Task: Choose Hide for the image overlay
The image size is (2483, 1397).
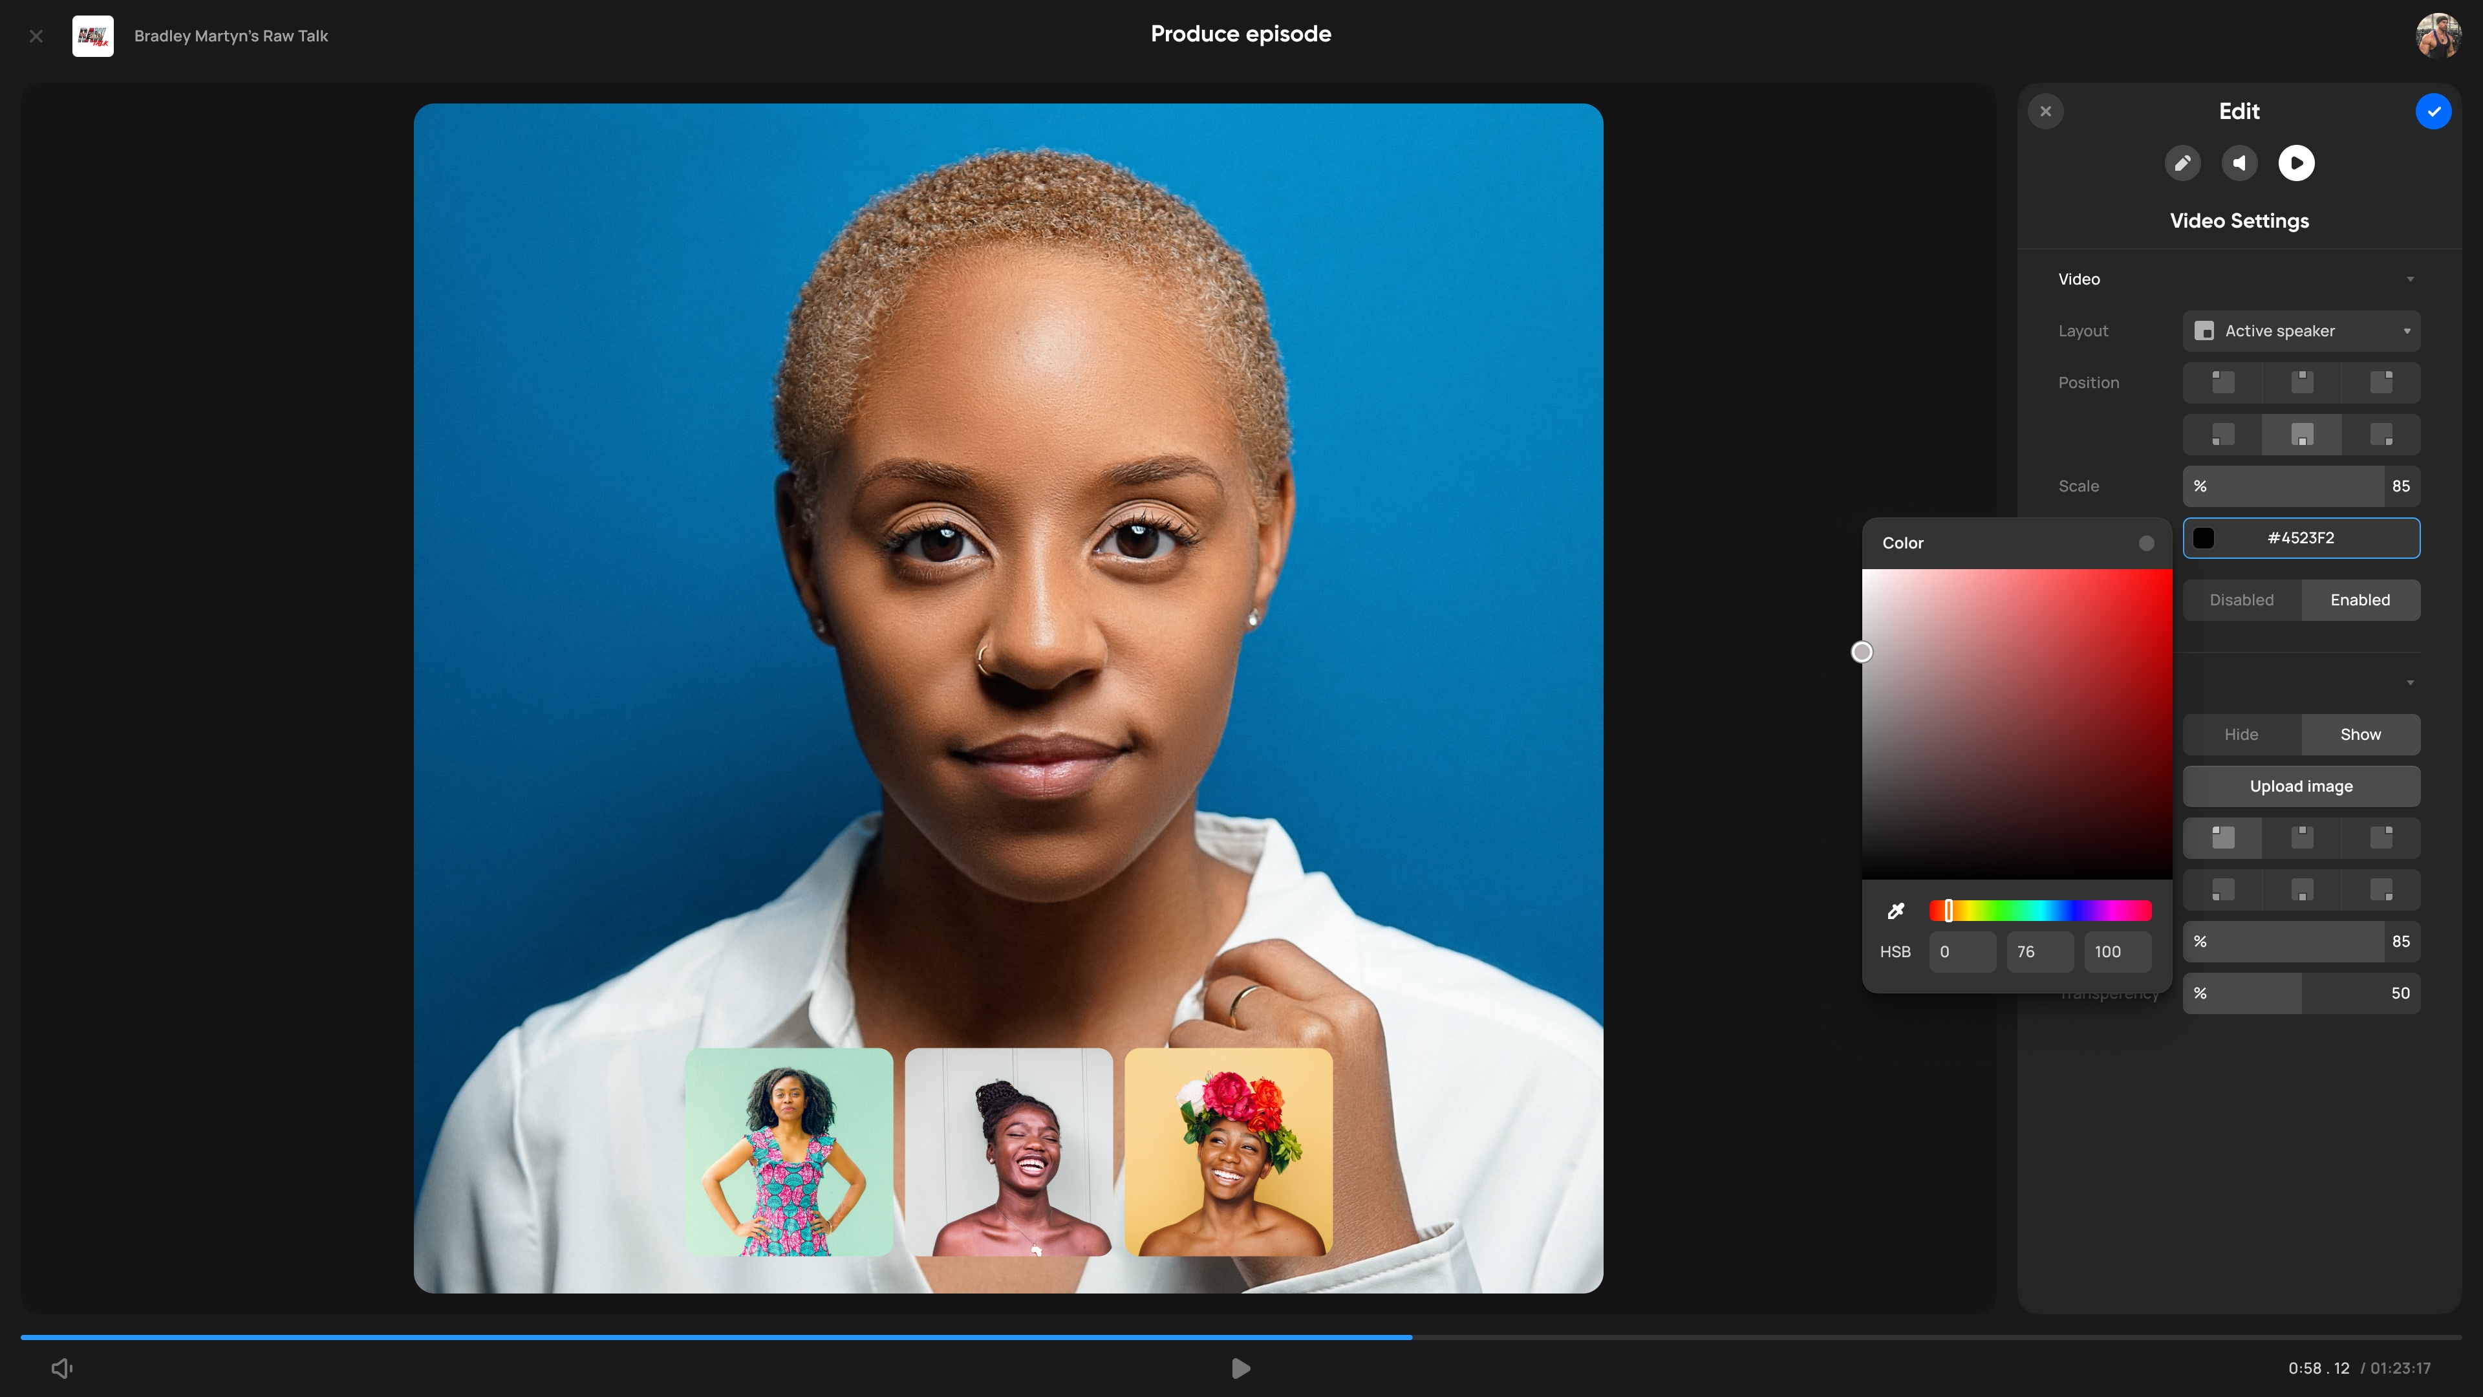Action: pos(2241,735)
